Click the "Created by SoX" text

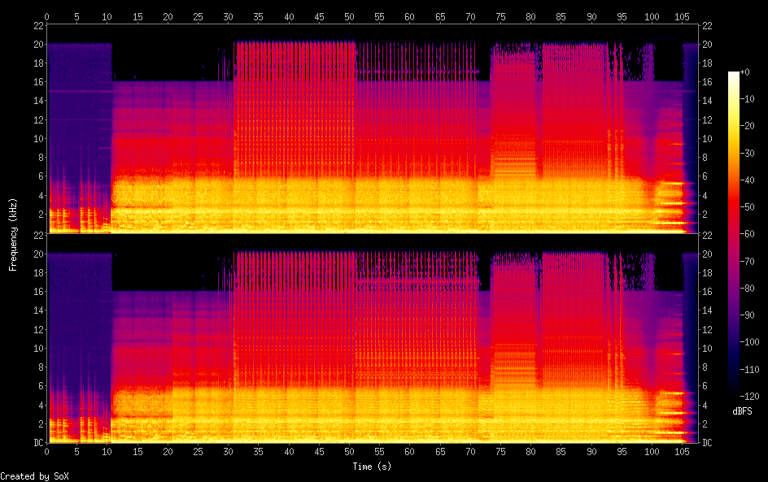(34, 476)
